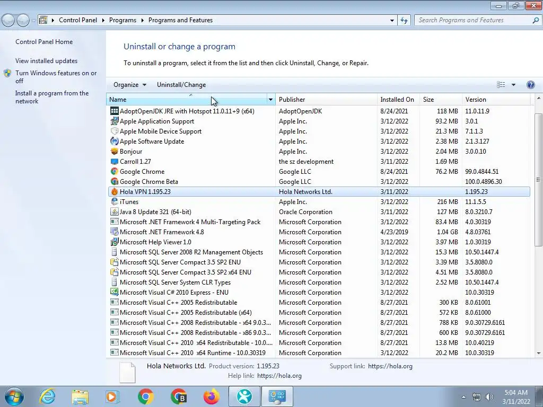Image resolution: width=543 pixels, height=407 pixels.
Task: Open Control Panel Home link
Action: pos(44,42)
